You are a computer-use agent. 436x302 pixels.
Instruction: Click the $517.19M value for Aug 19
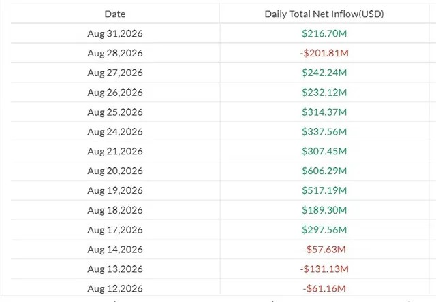(324, 190)
